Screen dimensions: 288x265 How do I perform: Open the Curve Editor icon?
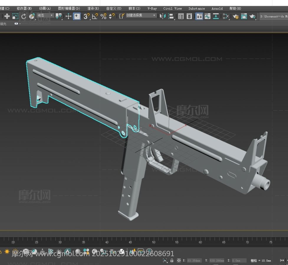click(x=208, y=16)
